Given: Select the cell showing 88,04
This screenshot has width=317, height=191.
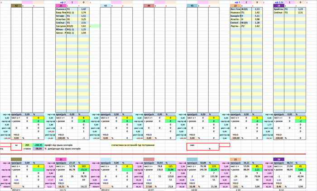Looking at the screenshot, I should coord(246,170).
